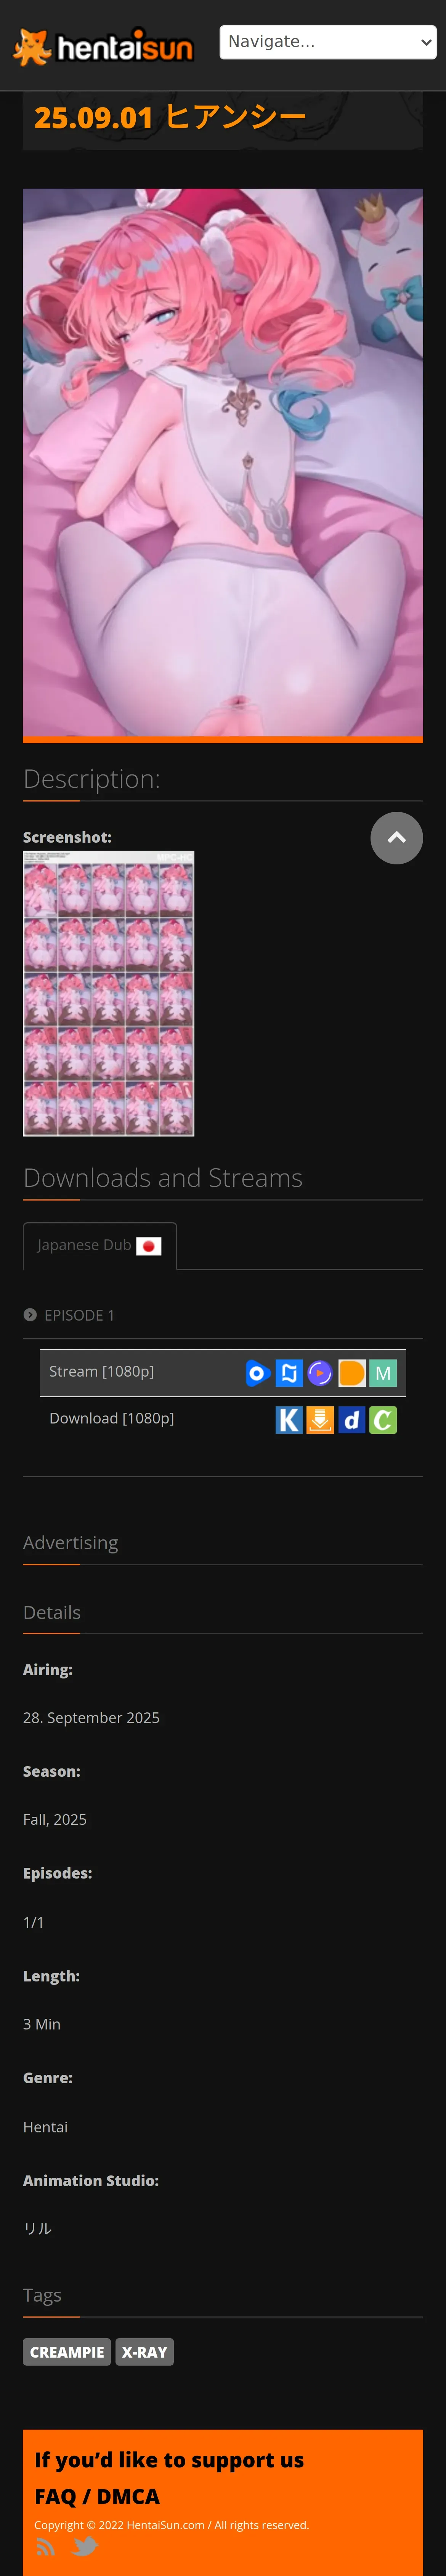Open the Navigate dropdown menu
This screenshot has width=446, height=2576.
pos(328,42)
